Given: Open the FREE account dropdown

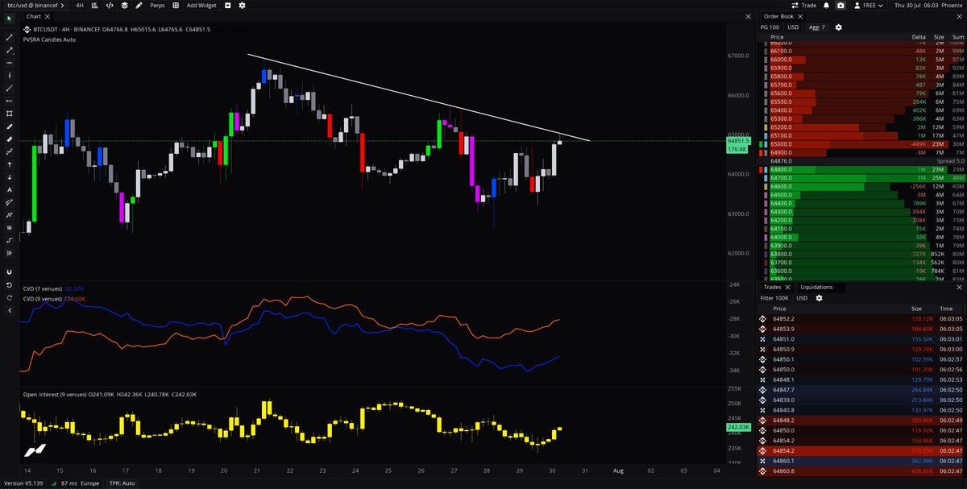Looking at the screenshot, I should click(x=867, y=5).
